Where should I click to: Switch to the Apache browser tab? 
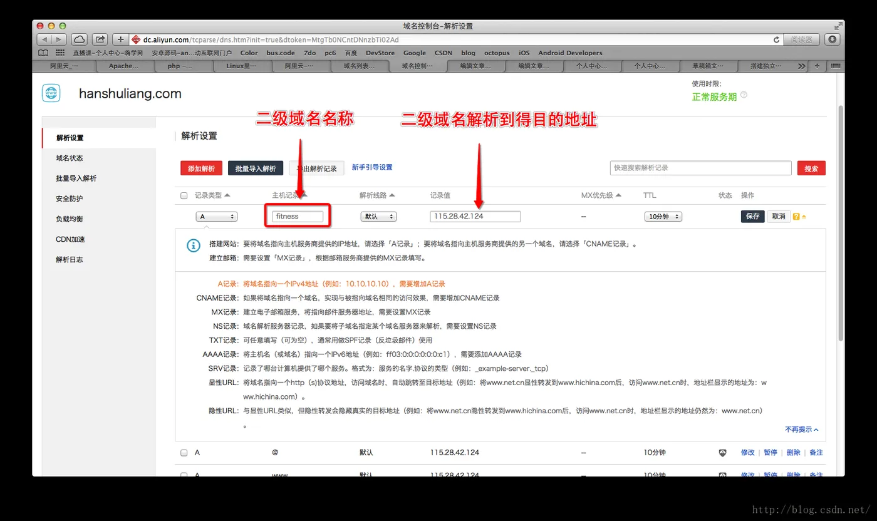click(124, 66)
